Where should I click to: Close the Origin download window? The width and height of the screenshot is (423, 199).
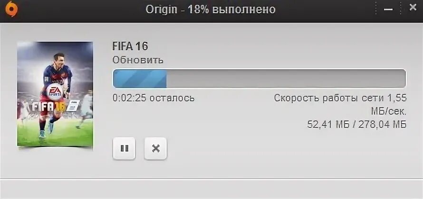point(413,8)
